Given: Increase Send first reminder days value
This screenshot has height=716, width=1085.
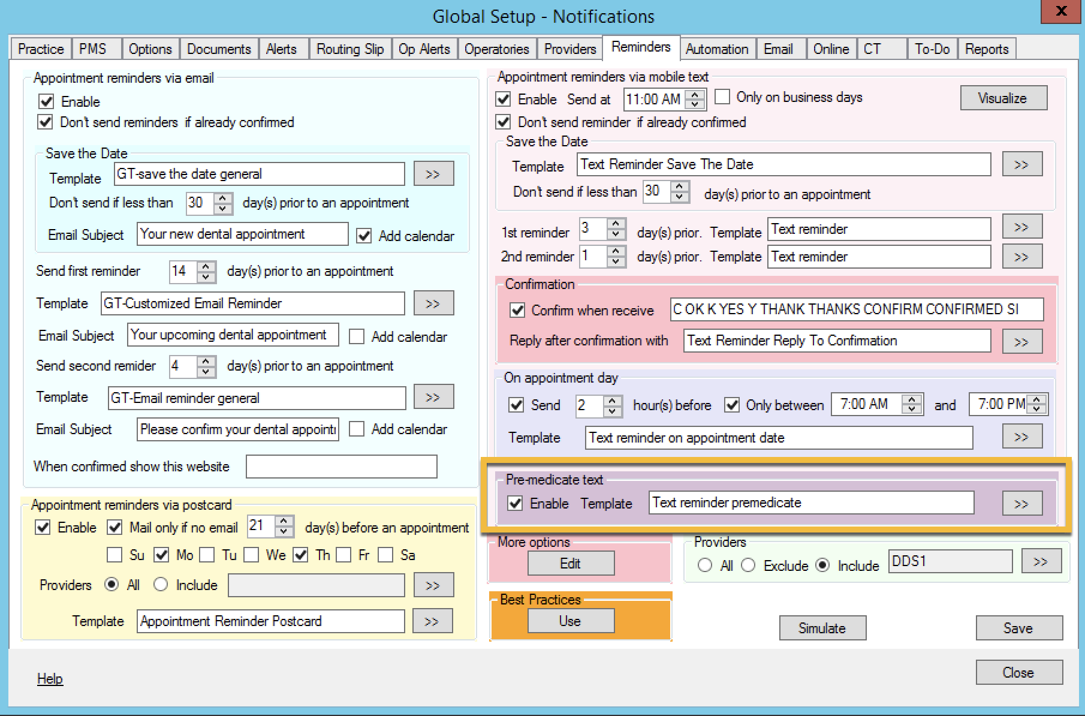Looking at the screenshot, I should pyautogui.click(x=206, y=266).
